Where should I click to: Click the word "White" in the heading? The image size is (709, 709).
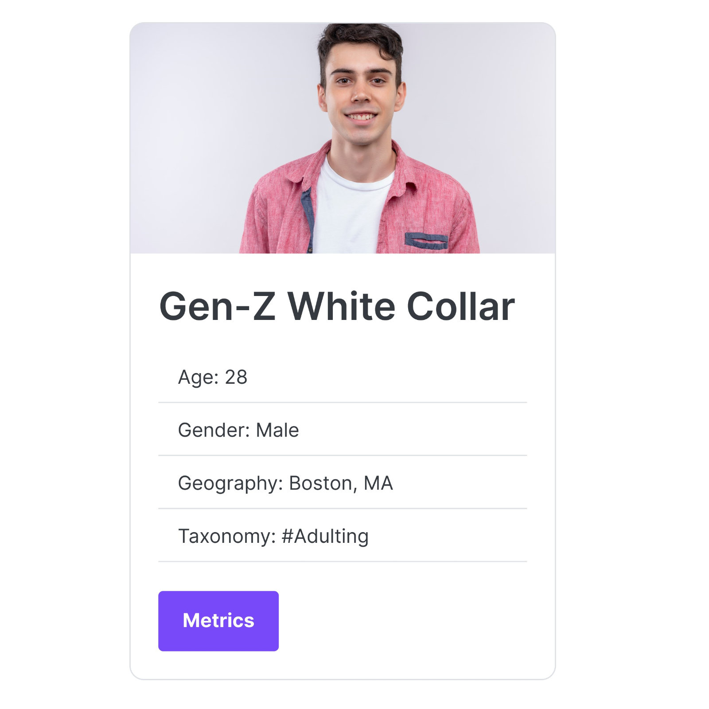pyautogui.click(x=341, y=307)
